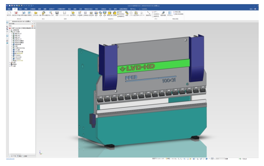Open the 属性 tab below the tree
Image resolution: width=264 pixels, height=166 pixels.
(x=19, y=156)
